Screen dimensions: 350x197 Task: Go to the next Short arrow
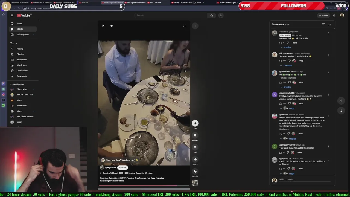[x=341, y=111]
